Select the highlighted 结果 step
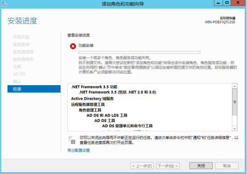This screenshot has height=174, width=247. click(34, 89)
